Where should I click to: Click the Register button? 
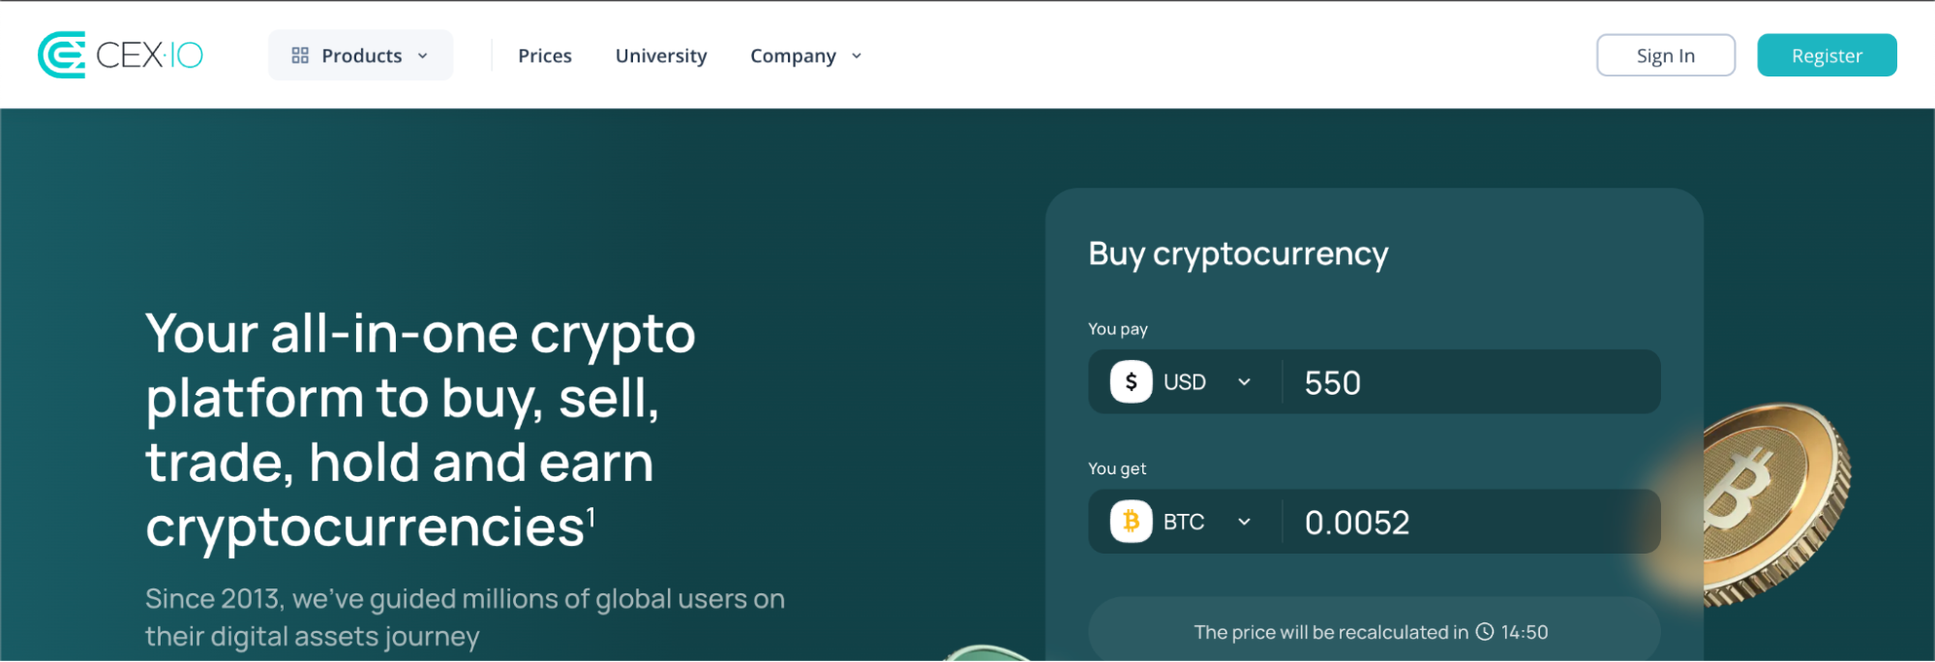pos(1826,55)
